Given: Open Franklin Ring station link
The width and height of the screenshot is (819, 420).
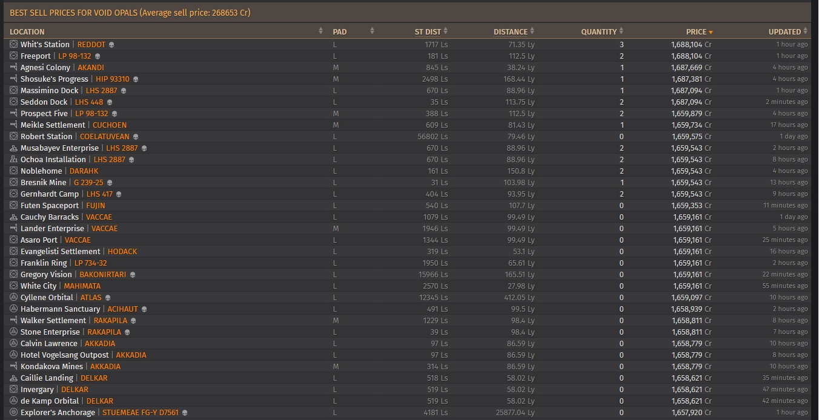Looking at the screenshot, I should [x=44, y=263].
